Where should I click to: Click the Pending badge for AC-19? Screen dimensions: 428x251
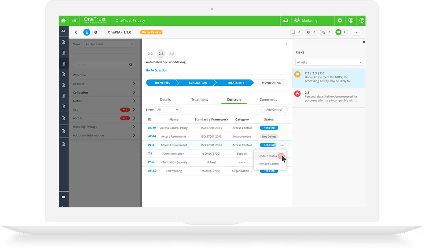pos(269,128)
